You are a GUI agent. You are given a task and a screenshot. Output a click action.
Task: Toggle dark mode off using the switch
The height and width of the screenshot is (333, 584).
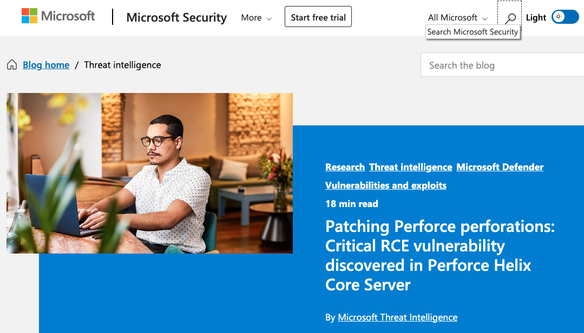click(x=565, y=17)
